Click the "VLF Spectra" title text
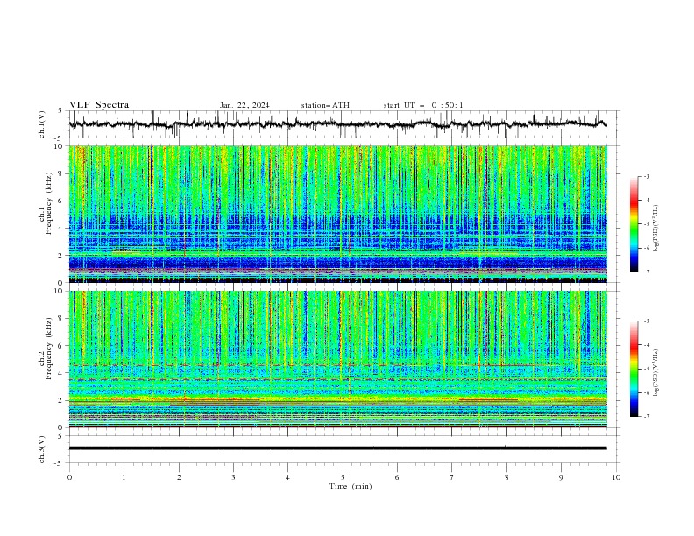The height and width of the screenshot is (536, 694). click(x=99, y=105)
